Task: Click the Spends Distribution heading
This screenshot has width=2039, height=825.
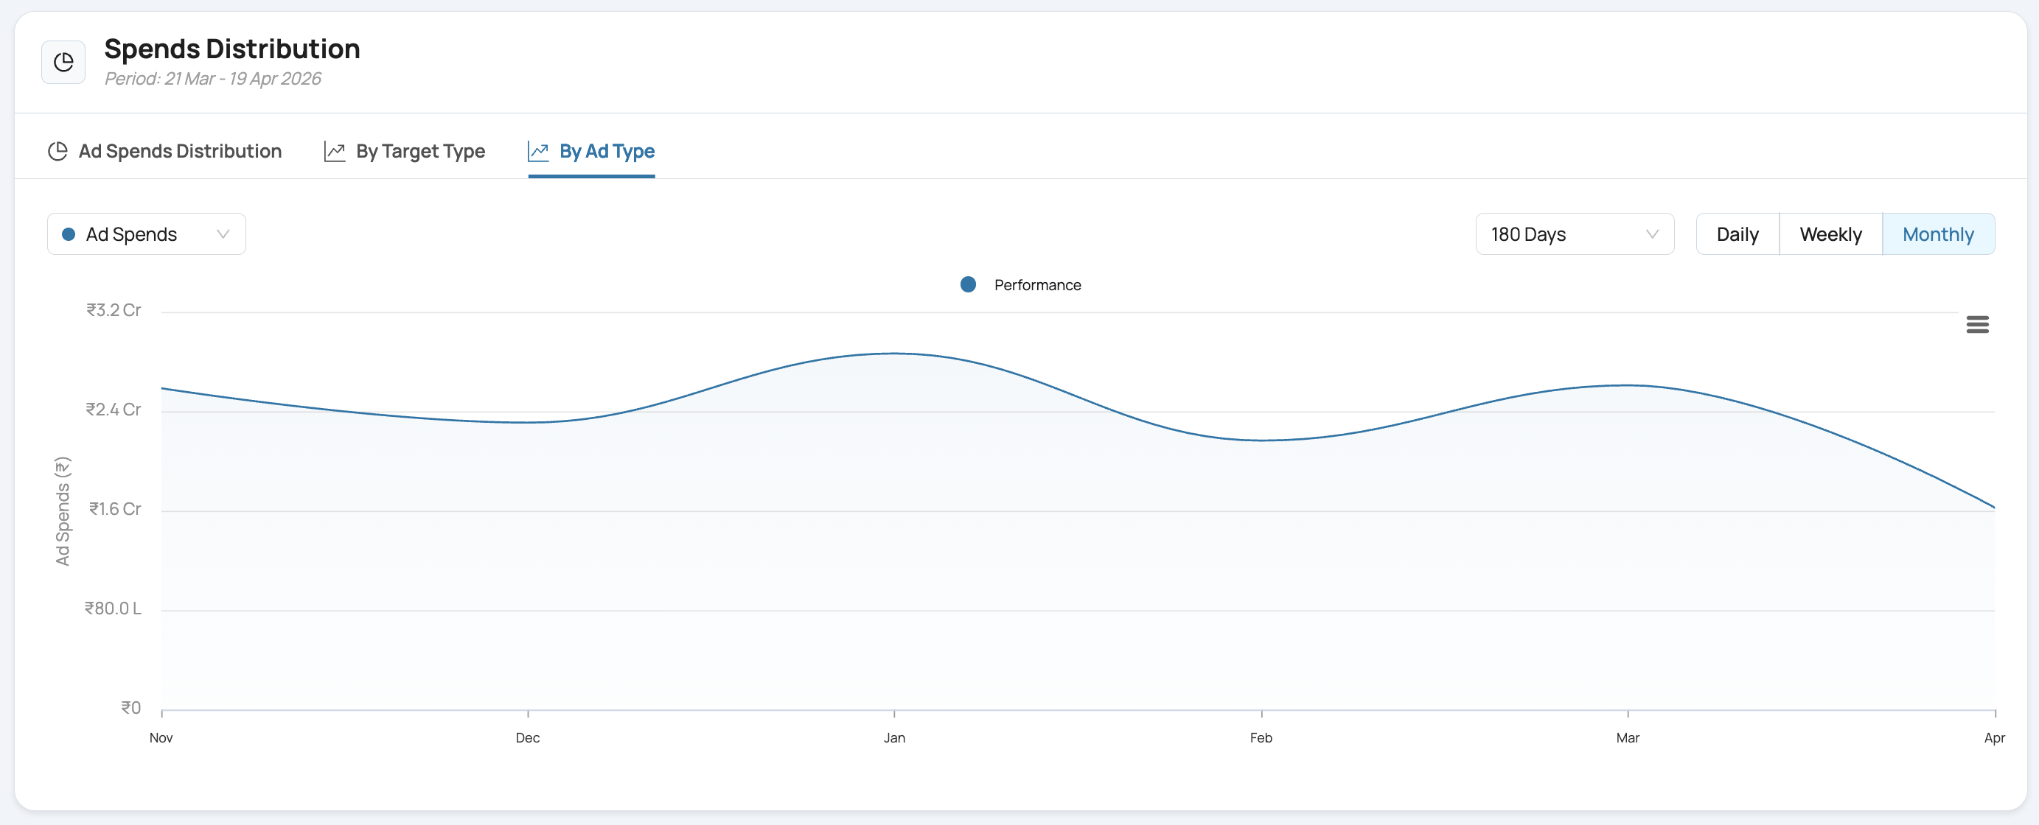Action: coord(232,49)
